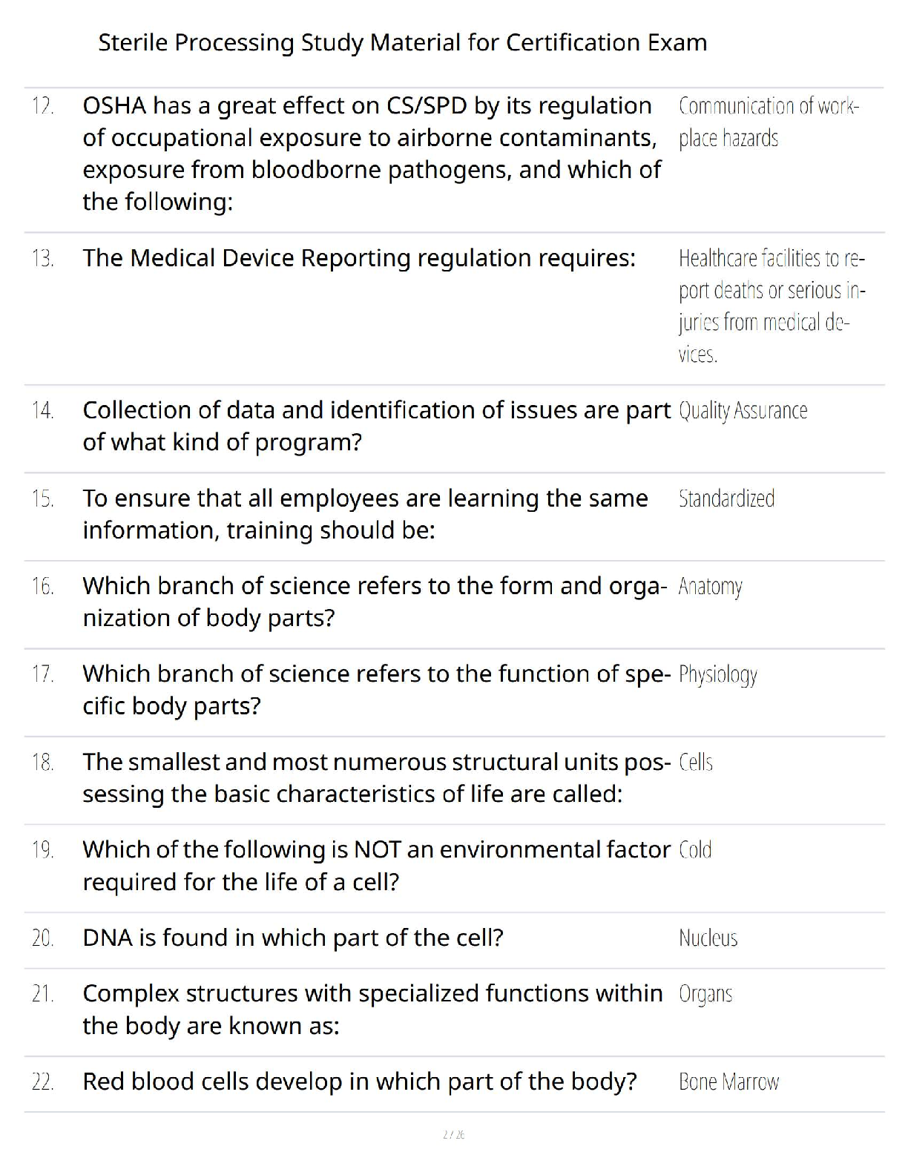Select the 'Bone Marrow' answer
Image resolution: width=908 pixels, height=1175 pixels.
(728, 1082)
